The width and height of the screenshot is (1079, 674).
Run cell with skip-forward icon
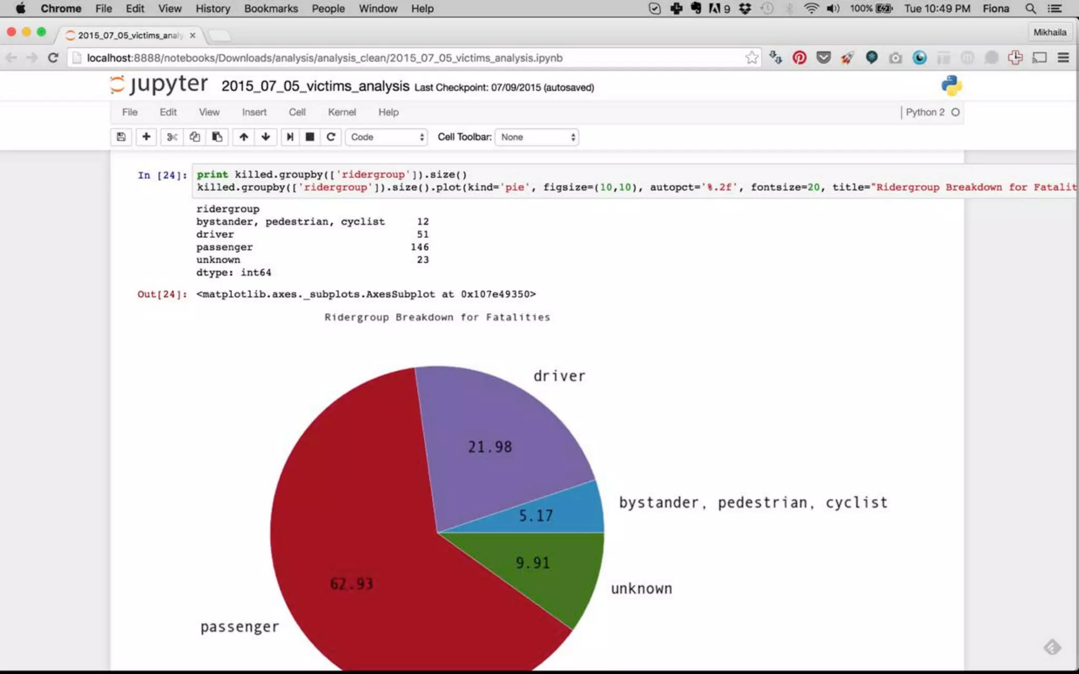290,137
